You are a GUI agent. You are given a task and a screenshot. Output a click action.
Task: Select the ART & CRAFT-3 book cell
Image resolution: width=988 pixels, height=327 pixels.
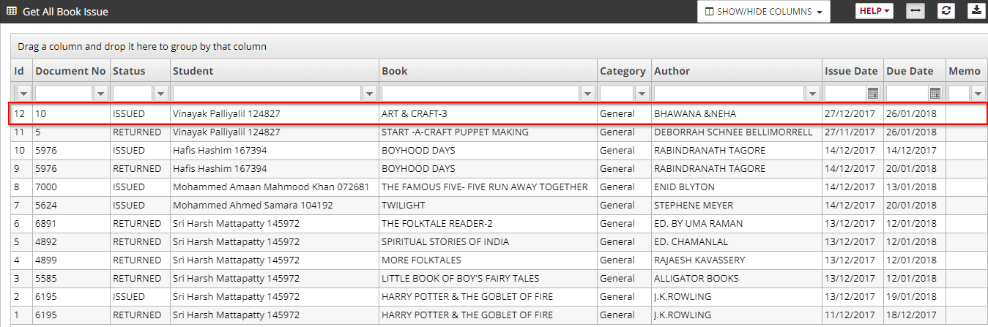(488, 113)
